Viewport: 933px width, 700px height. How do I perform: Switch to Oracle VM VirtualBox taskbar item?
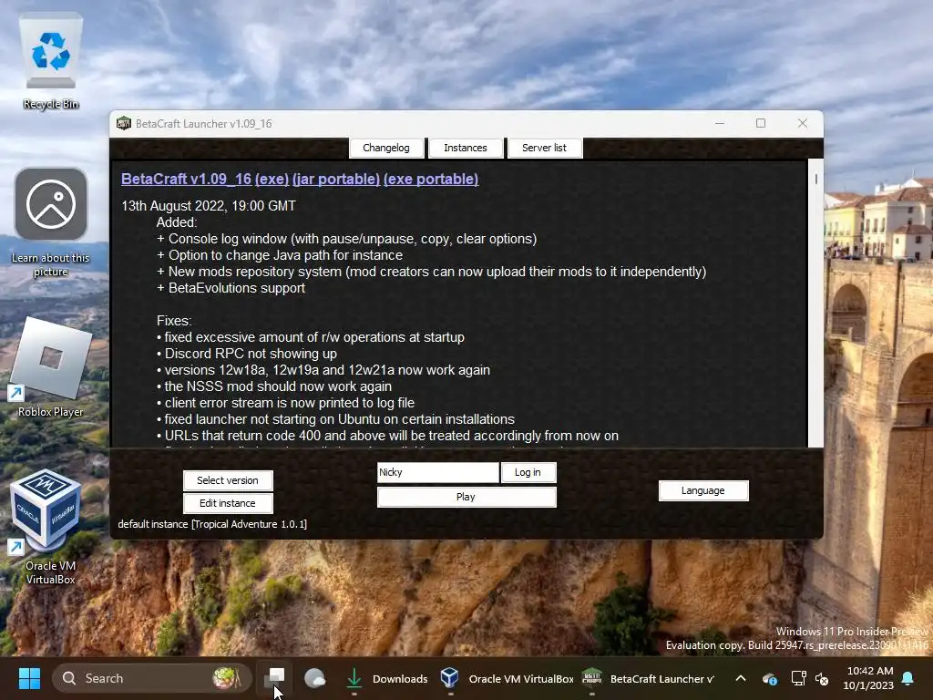[508, 678]
